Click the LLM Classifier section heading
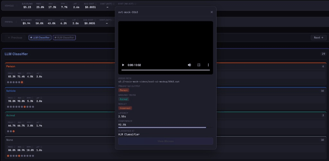 click(16, 54)
